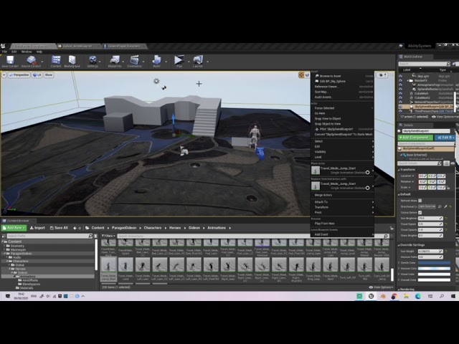This screenshot has width=459, height=344.
Task: Click search icon in Details search box
Action: [439, 163]
